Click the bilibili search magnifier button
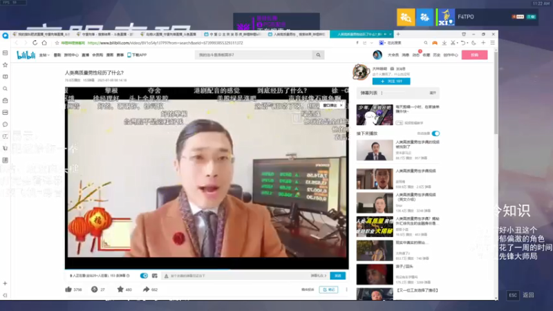This screenshot has width=553, height=311. tap(318, 55)
